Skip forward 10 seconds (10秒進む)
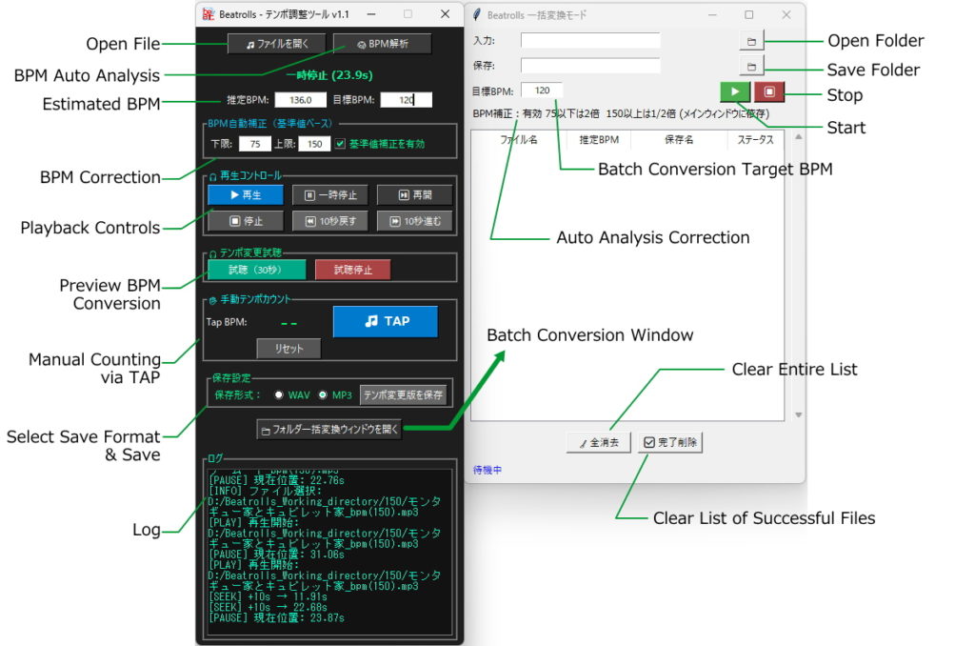The height and width of the screenshot is (646, 975). click(x=414, y=221)
